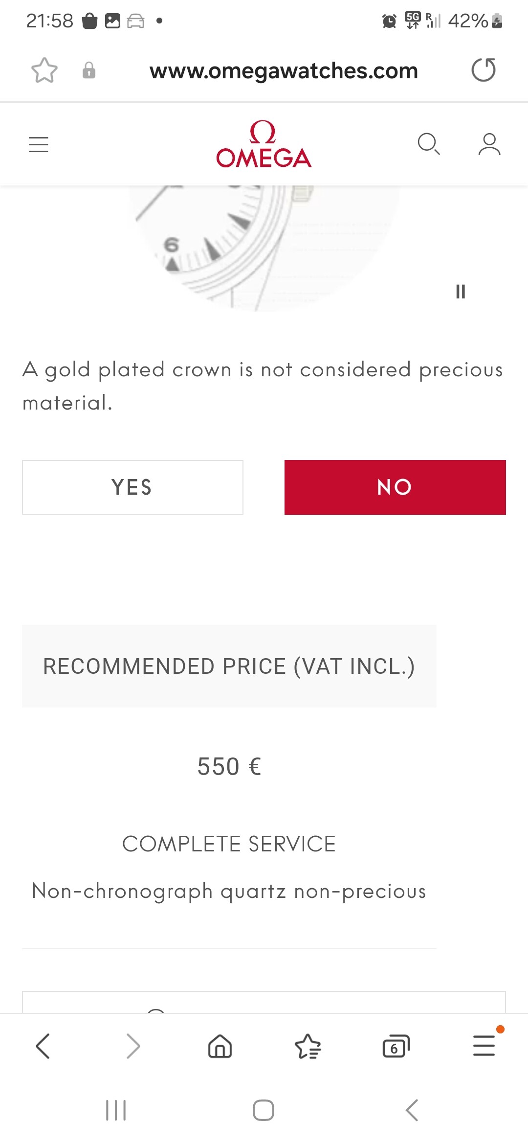Screen dimensions: 528x1145
Task: Go back in browser navigation
Action: click(x=43, y=1046)
